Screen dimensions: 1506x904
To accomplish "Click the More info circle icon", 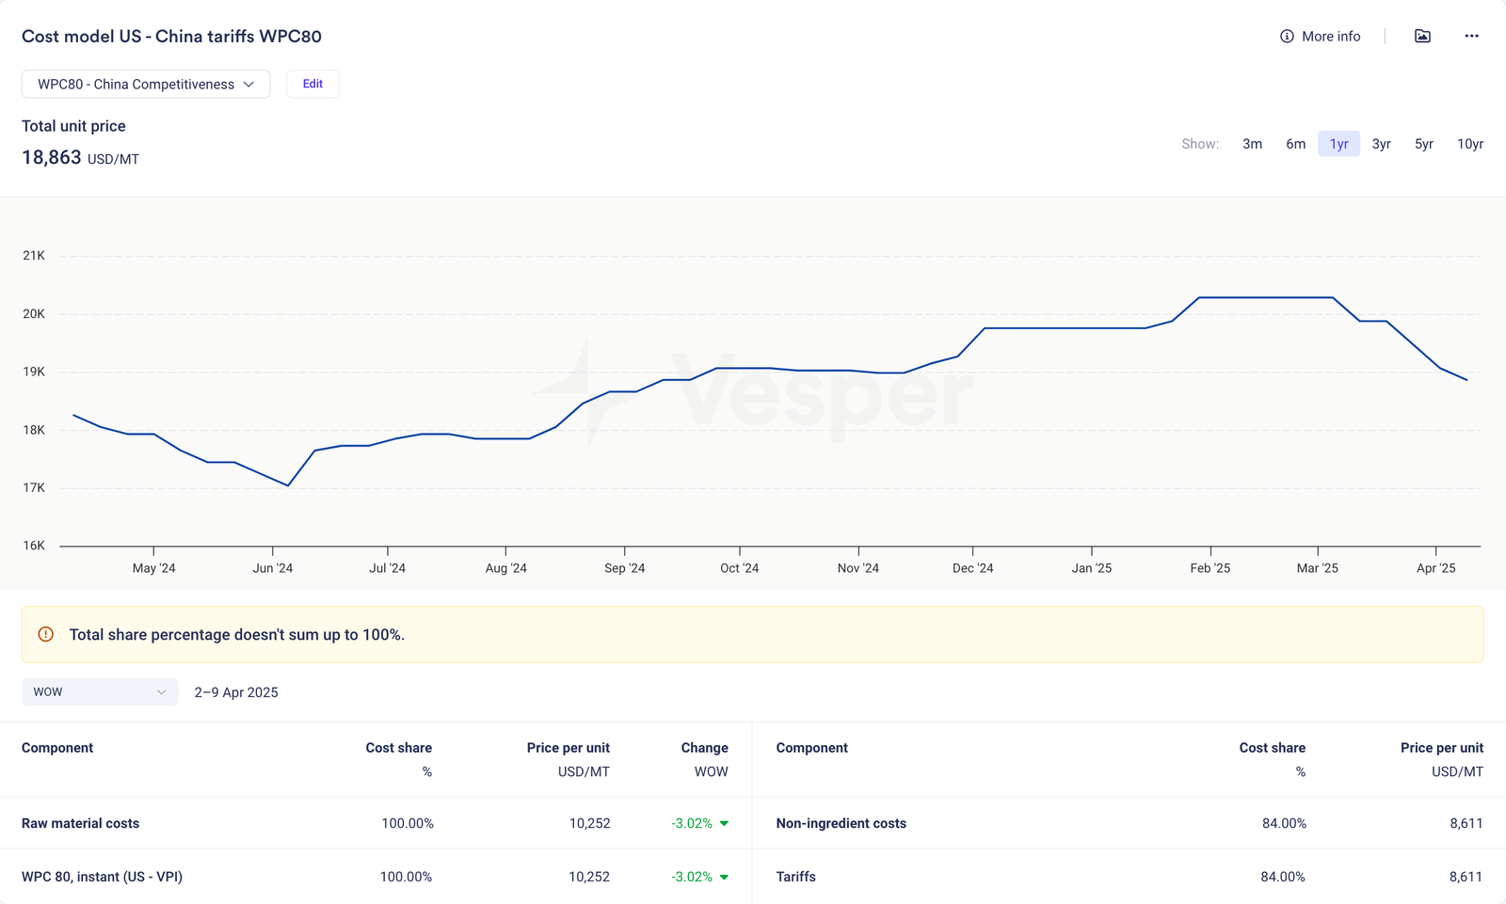I will click(x=1287, y=37).
